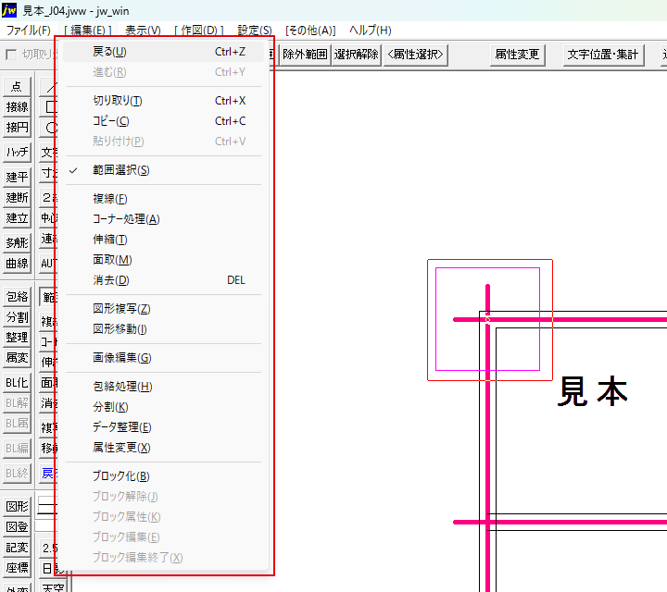Select the 整理 toolbar button
This screenshot has height=592, width=667.
[x=17, y=338]
